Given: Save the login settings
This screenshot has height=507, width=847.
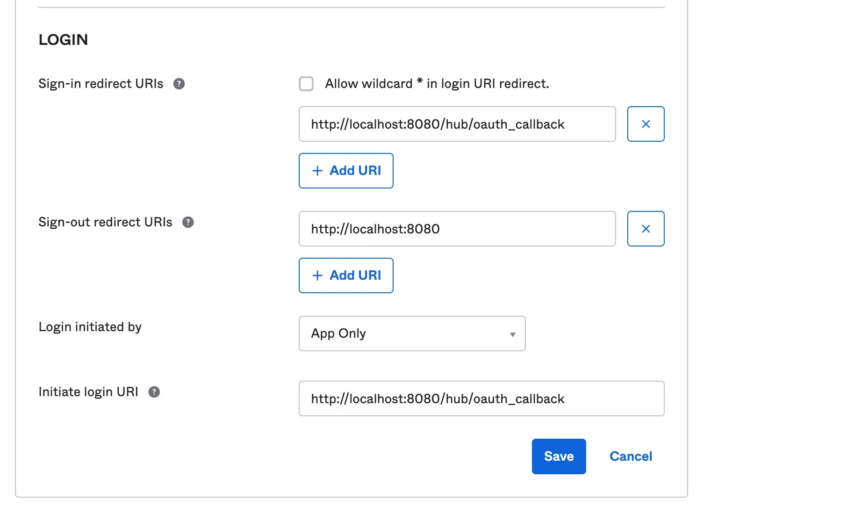Looking at the screenshot, I should point(559,456).
